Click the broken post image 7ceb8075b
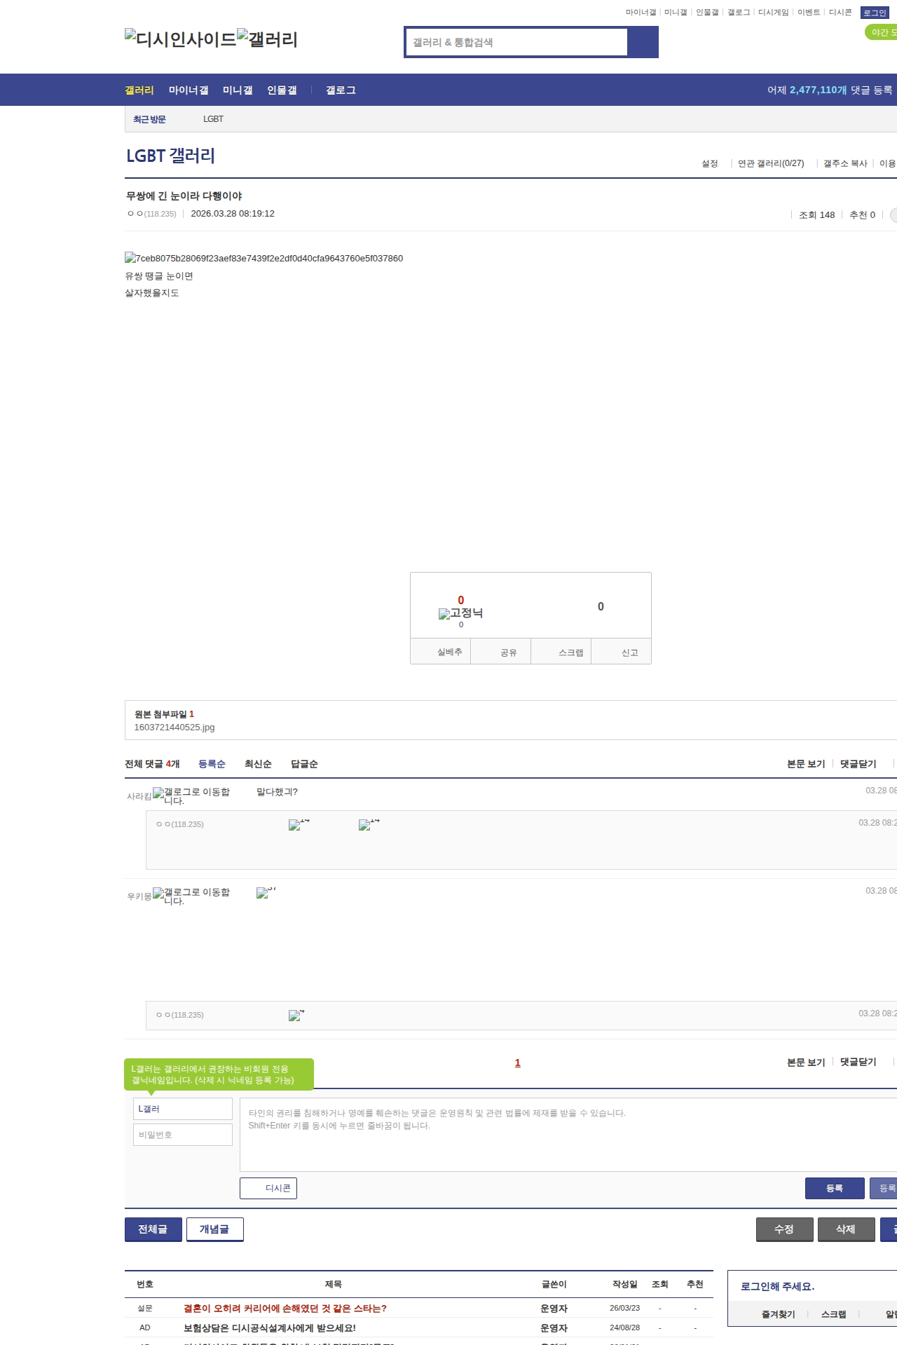Screen dimensions: 897x1345 pos(264,258)
